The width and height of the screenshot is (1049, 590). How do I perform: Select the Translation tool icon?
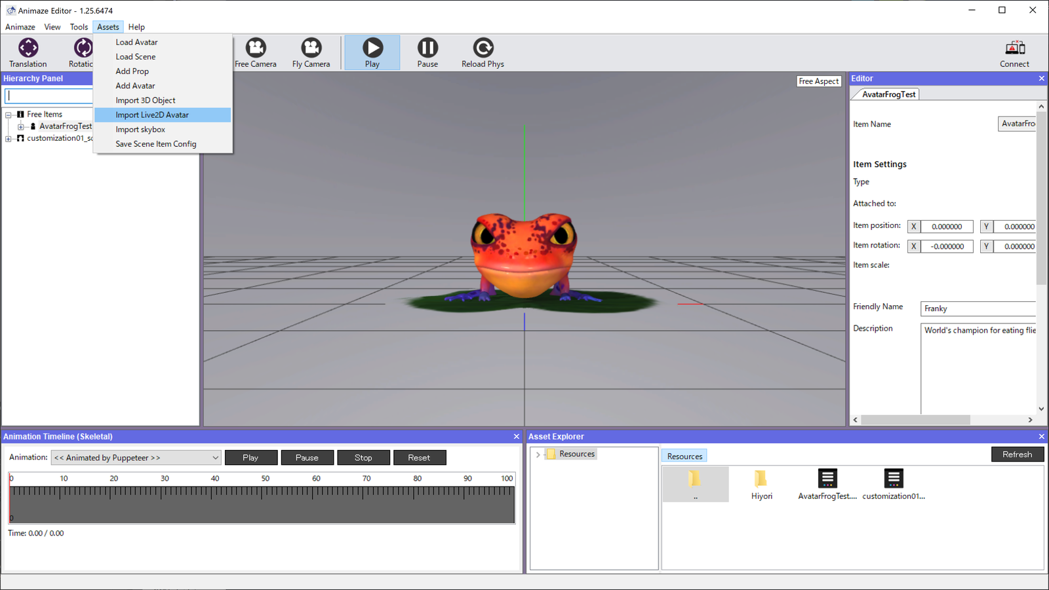coord(28,48)
